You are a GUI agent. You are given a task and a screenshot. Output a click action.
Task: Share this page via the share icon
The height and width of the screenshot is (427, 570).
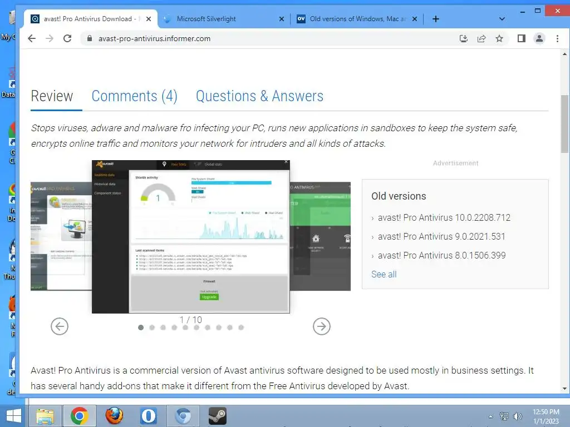[481, 38]
